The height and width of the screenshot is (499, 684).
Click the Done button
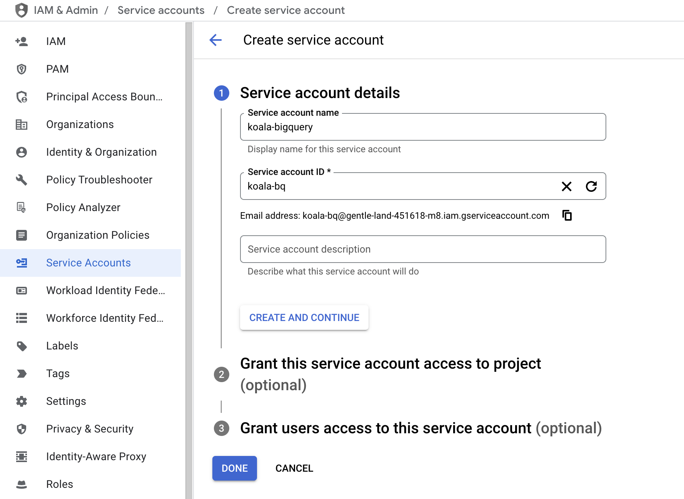tap(234, 468)
